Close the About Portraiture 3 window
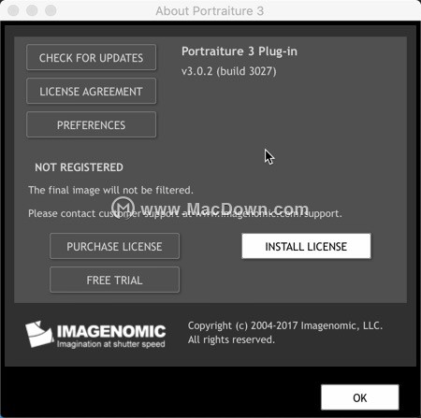Image resolution: width=421 pixels, height=418 pixels. tap(13, 10)
